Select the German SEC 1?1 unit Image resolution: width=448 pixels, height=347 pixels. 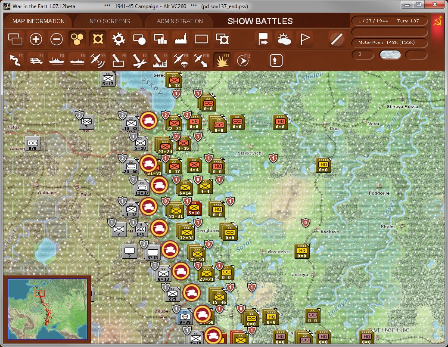point(140,230)
